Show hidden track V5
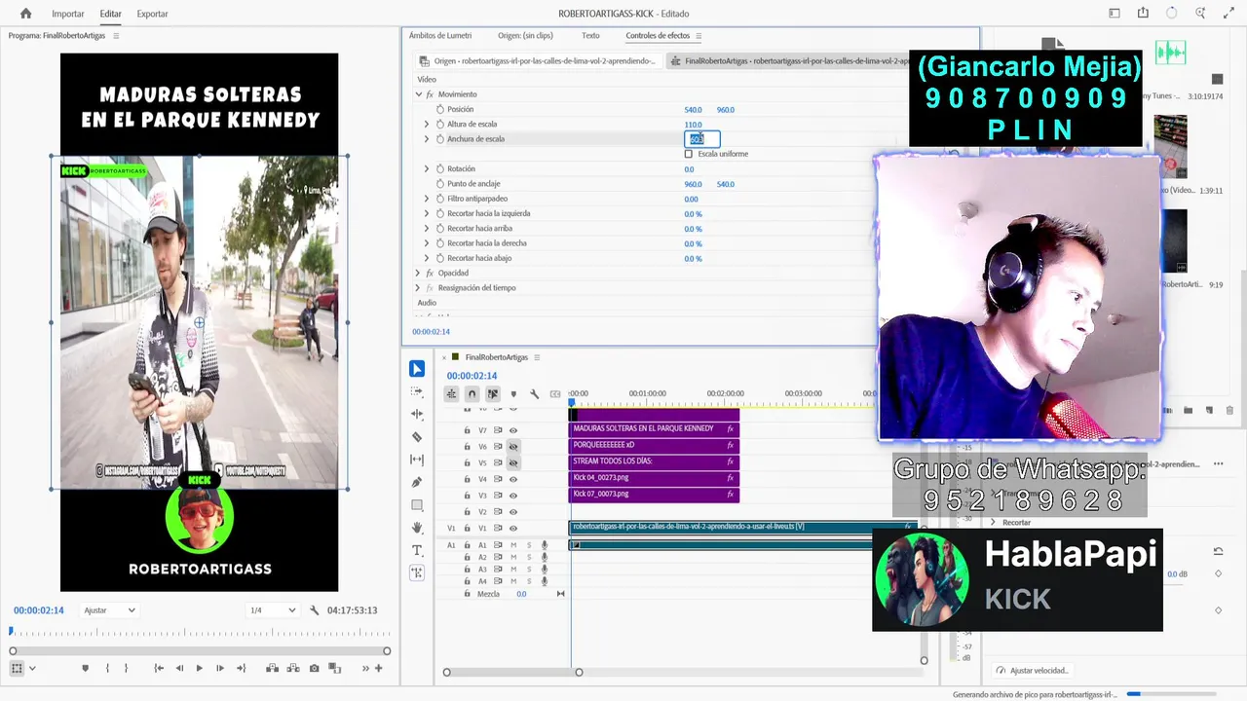 [513, 463]
